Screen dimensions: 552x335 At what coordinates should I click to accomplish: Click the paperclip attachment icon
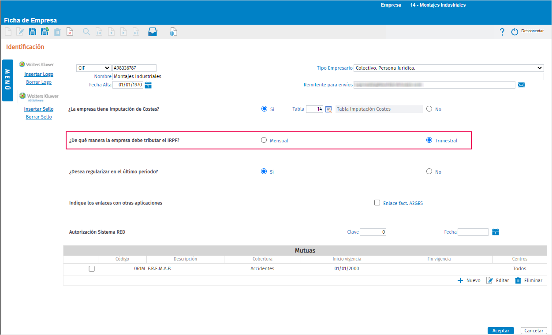tap(174, 32)
